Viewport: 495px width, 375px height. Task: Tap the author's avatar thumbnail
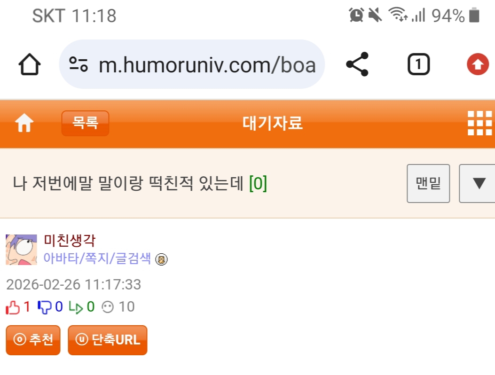coord(21,250)
